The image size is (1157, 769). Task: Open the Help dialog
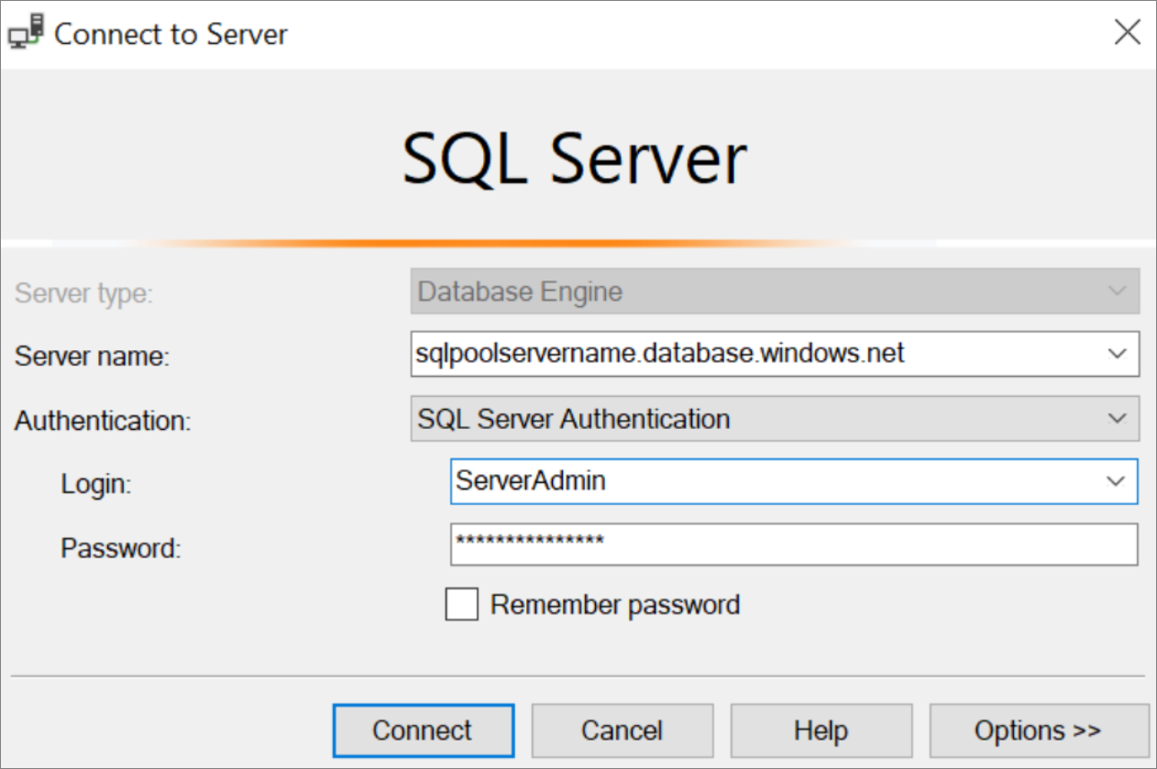pyautogui.click(x=821, y=730)
